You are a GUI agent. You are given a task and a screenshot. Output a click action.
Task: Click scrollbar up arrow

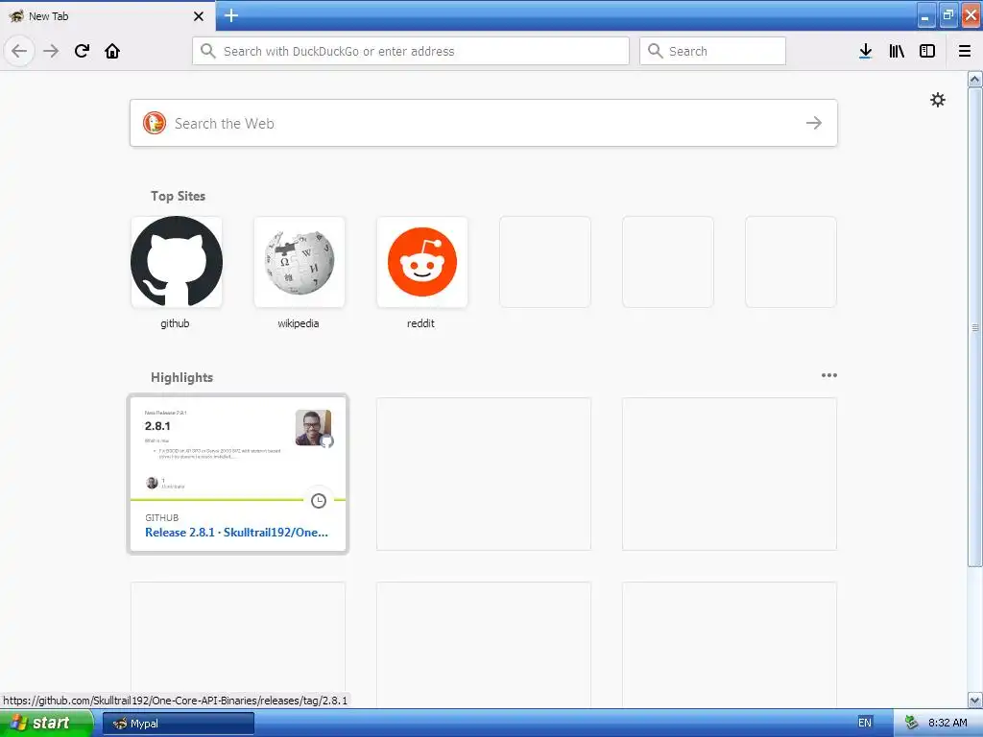click(x=974, y=79)
